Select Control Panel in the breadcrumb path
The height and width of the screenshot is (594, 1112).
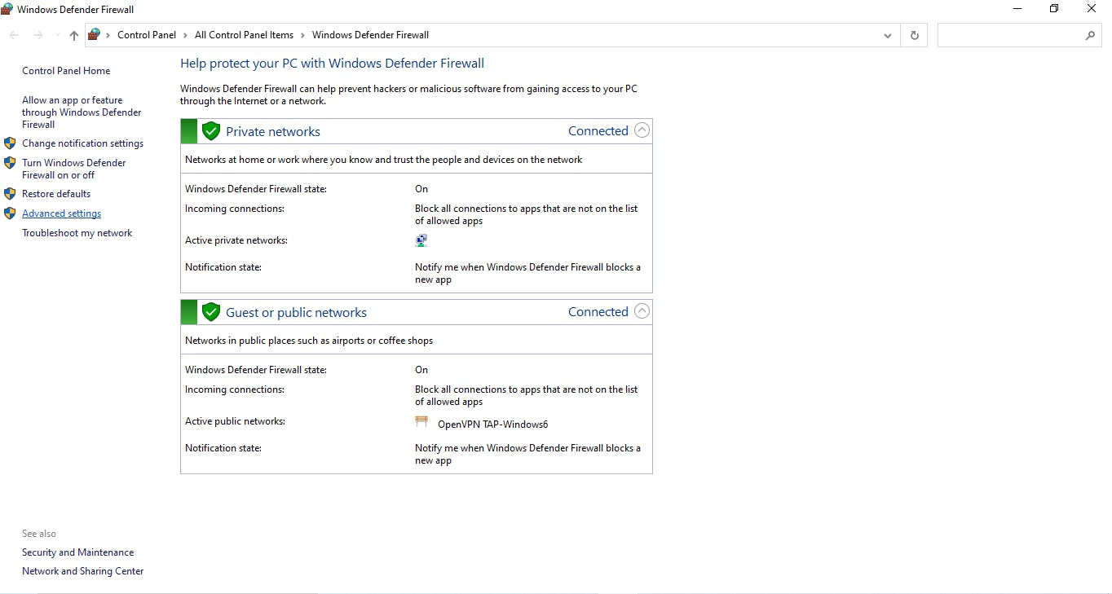click(x=147, y=35)
